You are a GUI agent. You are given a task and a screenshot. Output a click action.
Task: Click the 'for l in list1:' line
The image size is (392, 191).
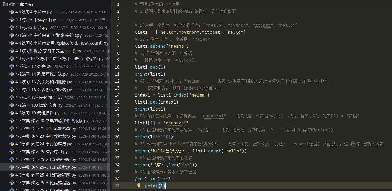point(154,179)
